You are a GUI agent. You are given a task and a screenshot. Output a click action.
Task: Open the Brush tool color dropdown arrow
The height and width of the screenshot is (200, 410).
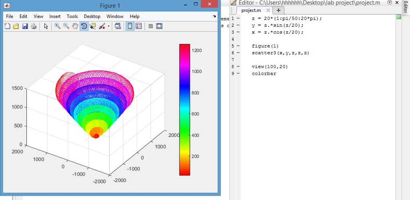(109, 27)
